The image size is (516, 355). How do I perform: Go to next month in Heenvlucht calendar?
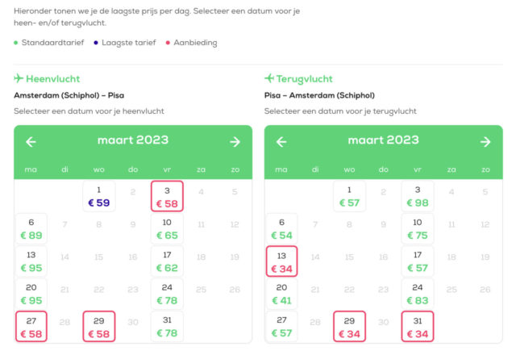tap(235, 142)
